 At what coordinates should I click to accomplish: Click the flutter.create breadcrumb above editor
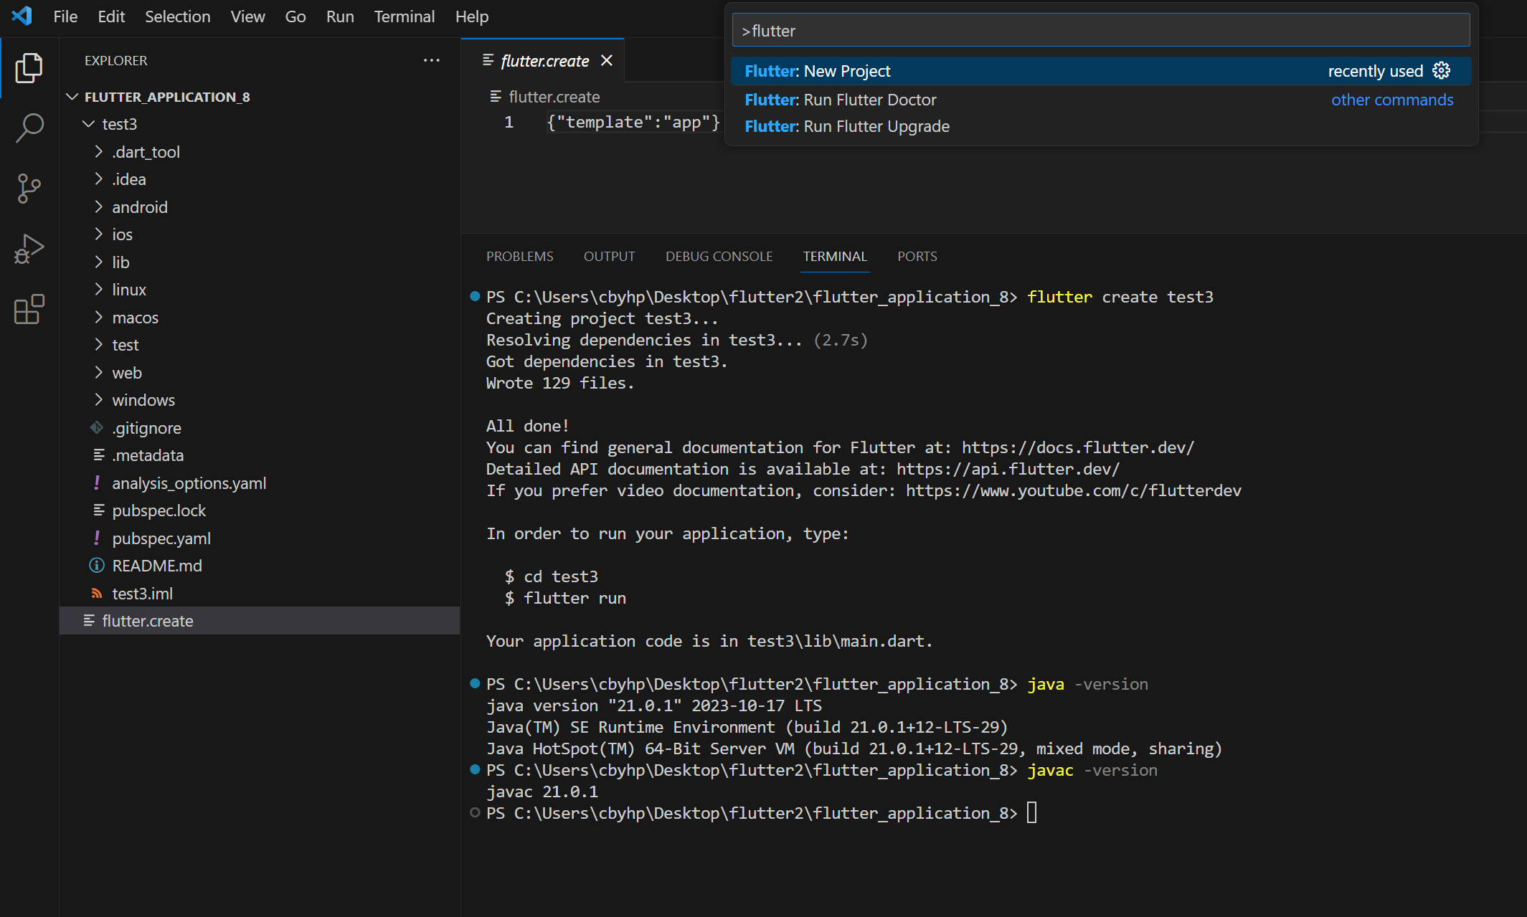pyautogui.click(x=554, y=97)
